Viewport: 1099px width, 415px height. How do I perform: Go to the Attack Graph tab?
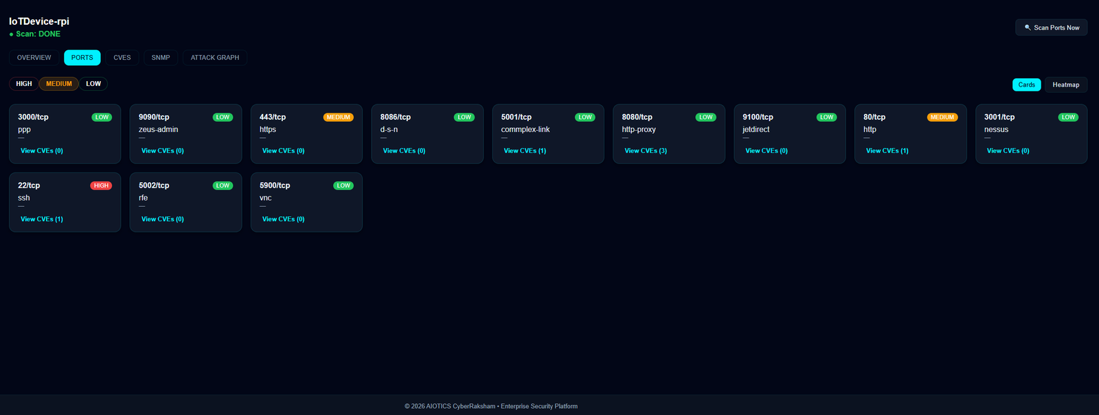(215, 58)
